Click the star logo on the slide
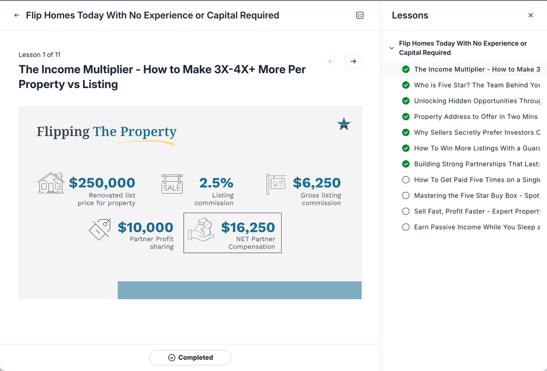This screenshot has height=371, width=547. [x=344, y=123]
